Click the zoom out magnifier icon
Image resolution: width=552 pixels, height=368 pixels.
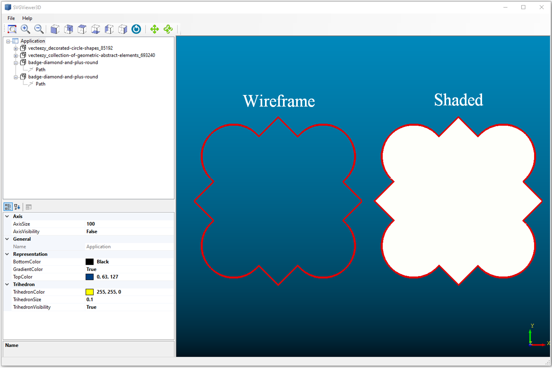tap(39, 29)
